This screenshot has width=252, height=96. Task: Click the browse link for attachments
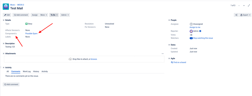click(94, 59)
